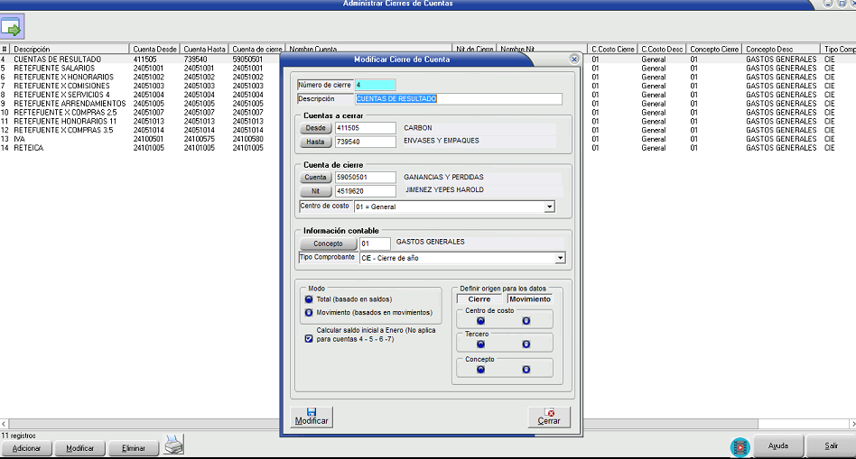
Task: Click the green arrow export icon in toolbar
Action: pos(13,26)
